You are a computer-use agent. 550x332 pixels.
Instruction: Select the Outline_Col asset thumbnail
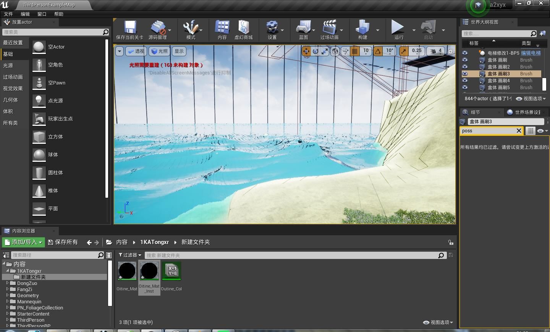coord(171,271)
